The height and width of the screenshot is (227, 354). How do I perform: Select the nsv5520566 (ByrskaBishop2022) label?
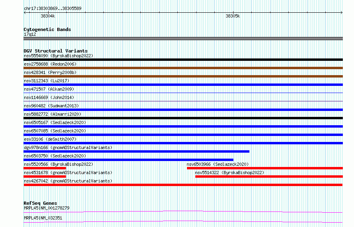click(x=58, y=164)
